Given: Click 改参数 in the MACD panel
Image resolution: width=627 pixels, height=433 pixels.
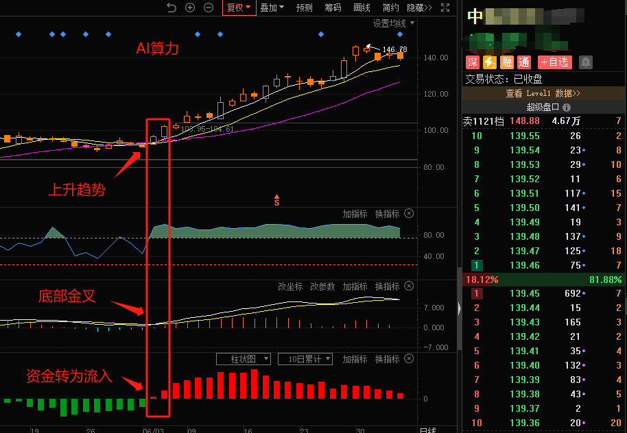Looking at the screenshot, I should click(322, 287).
